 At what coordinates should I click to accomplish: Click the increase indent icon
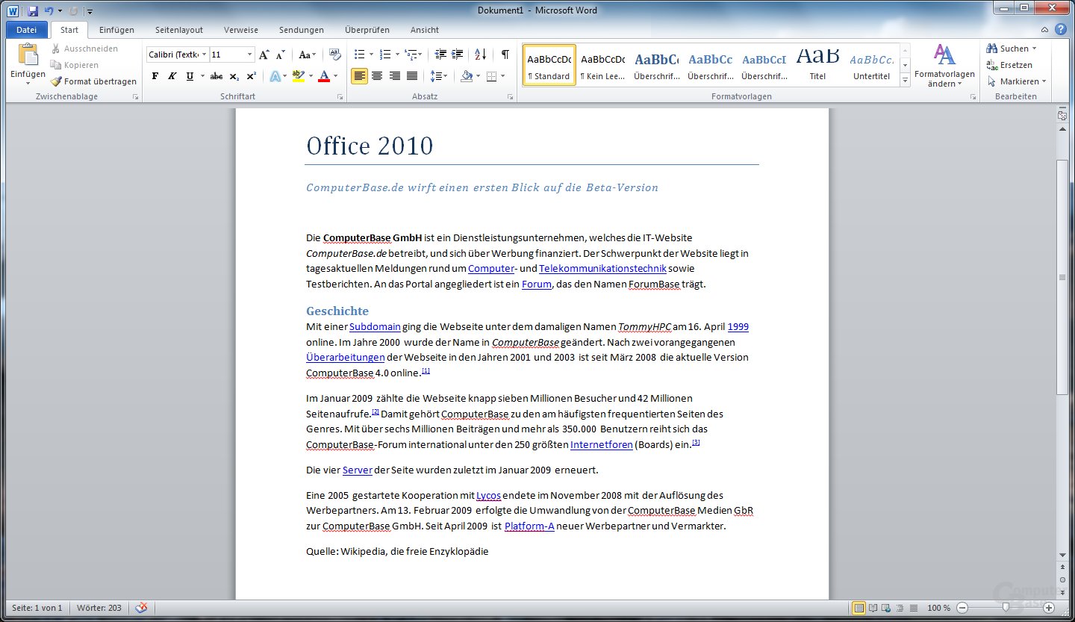pyautogui.click(x=458, y=55)
